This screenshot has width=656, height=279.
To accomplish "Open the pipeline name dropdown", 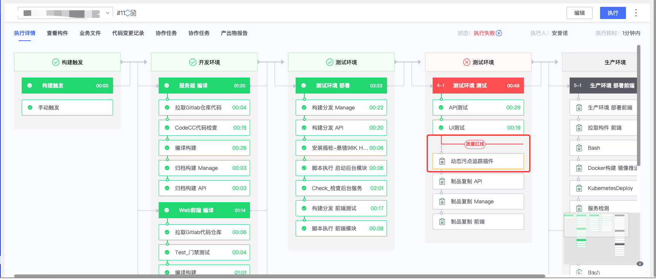I will pos(108,13).
